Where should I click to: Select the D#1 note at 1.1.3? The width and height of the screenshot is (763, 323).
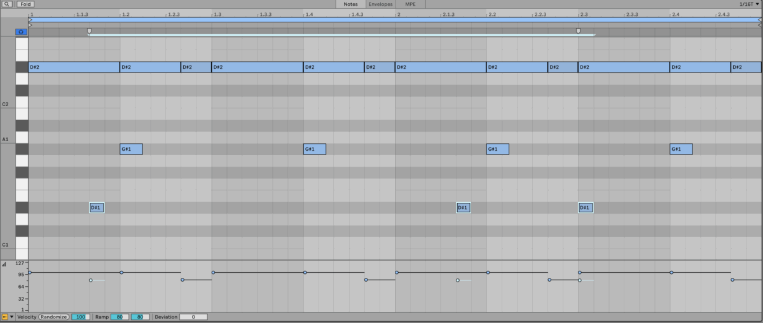(x=97, y=207)
